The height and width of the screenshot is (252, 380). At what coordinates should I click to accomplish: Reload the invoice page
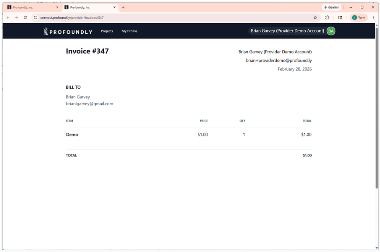[x=25, y=18]
